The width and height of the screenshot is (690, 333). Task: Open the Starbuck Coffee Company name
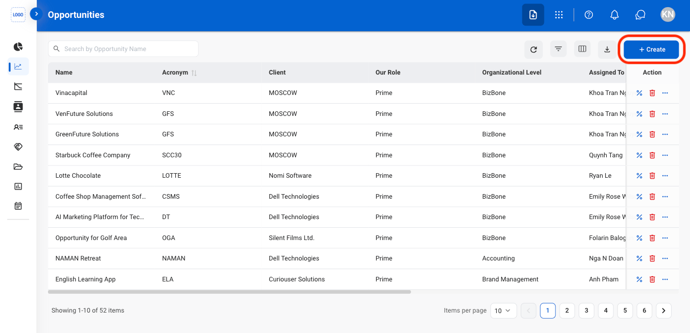(x=93, y=155)
